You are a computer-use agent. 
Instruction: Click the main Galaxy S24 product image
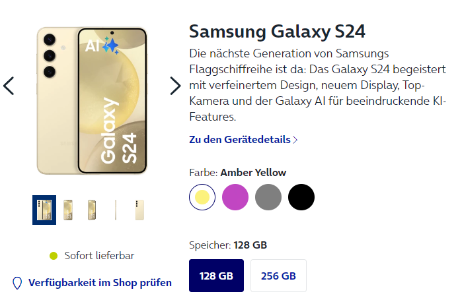pos(92,101)
